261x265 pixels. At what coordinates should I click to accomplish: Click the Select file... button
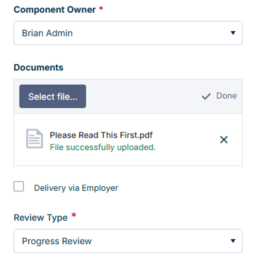52,96
